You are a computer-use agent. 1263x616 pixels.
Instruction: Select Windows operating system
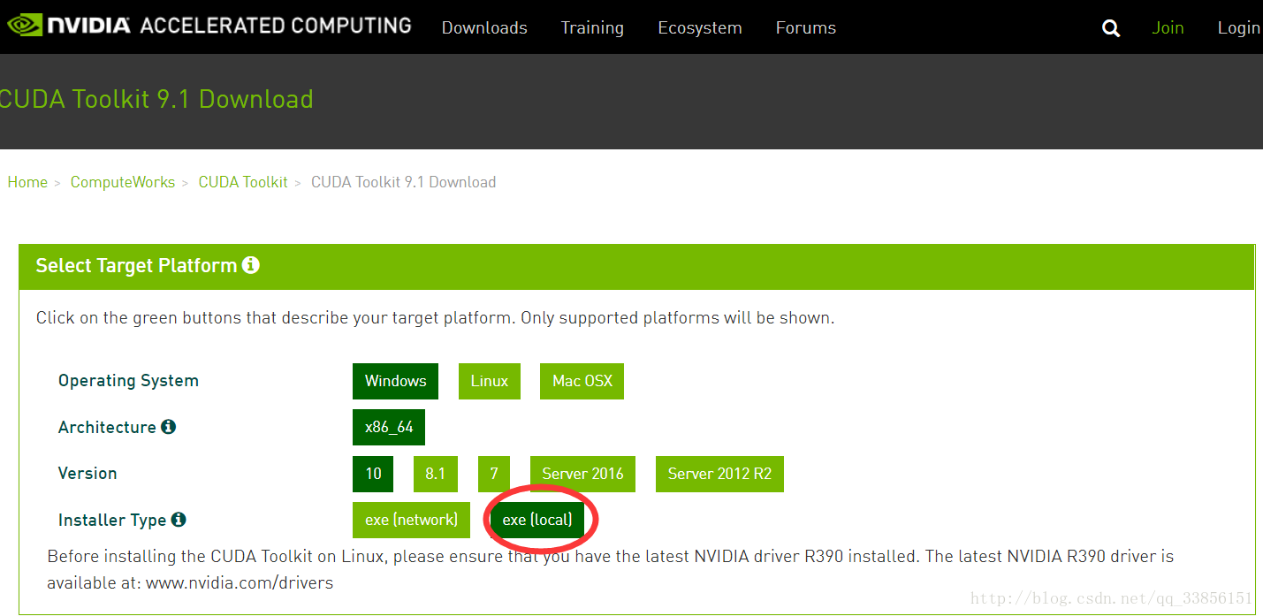coord(395,381)
